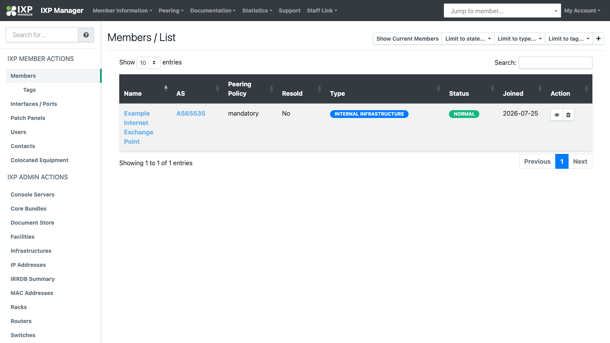Screen dimensions: 610x343
Task: Open Core Bundles admin page
Action: [29, 209]
